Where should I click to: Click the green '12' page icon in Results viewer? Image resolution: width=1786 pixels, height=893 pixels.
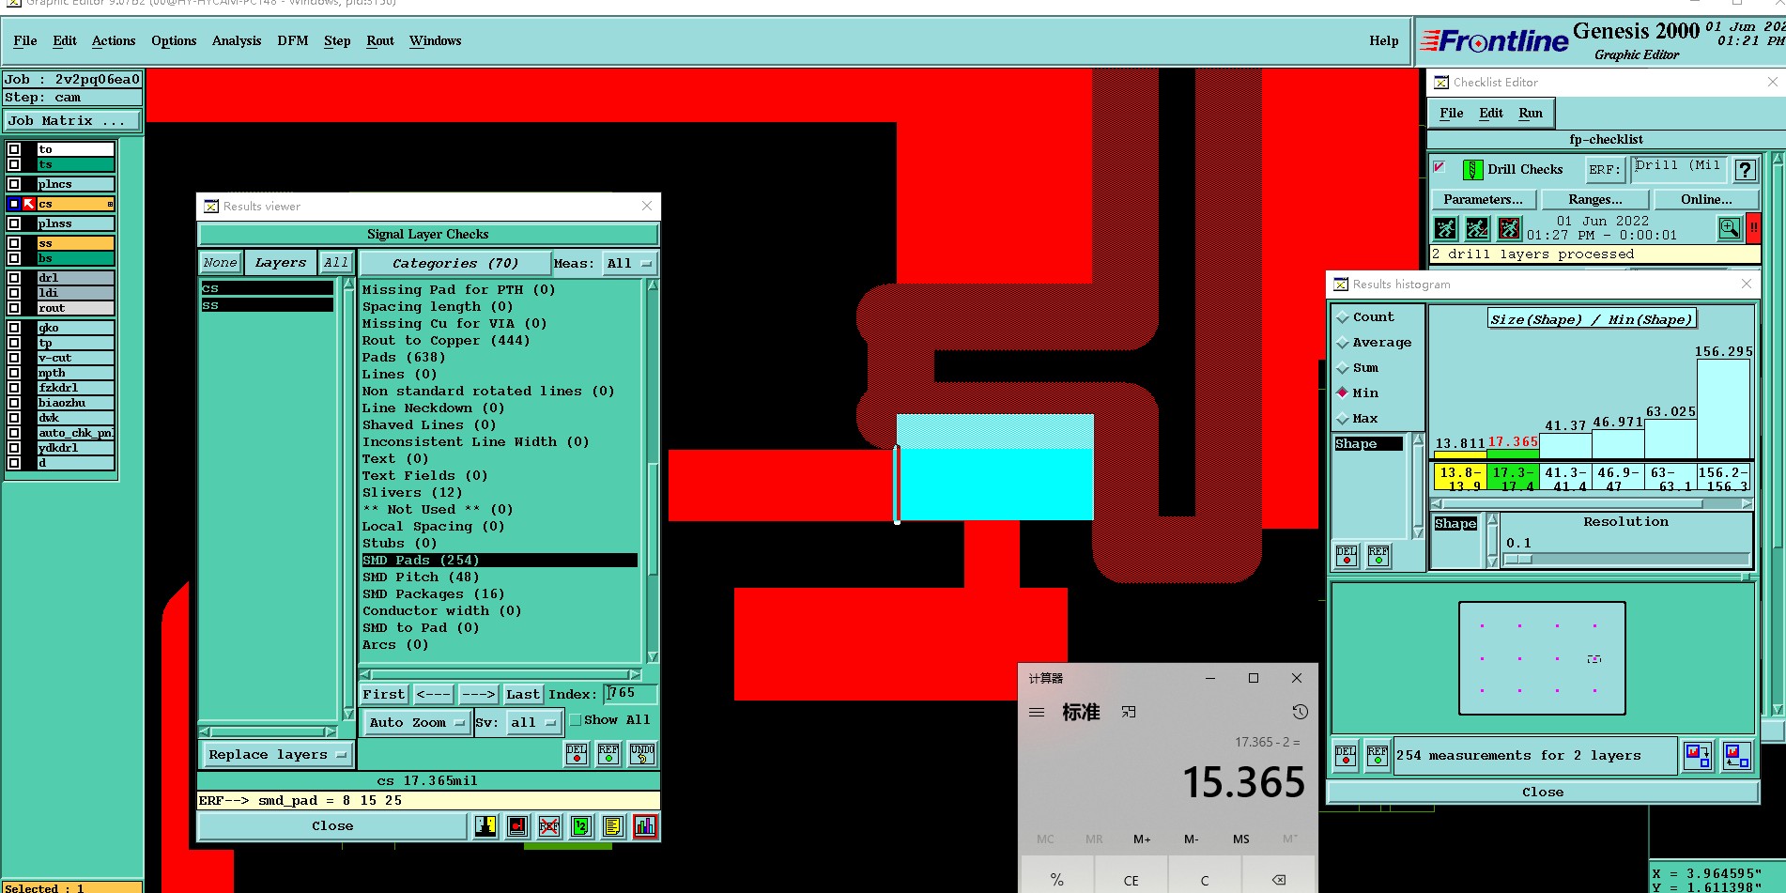(x=581, y=826)
